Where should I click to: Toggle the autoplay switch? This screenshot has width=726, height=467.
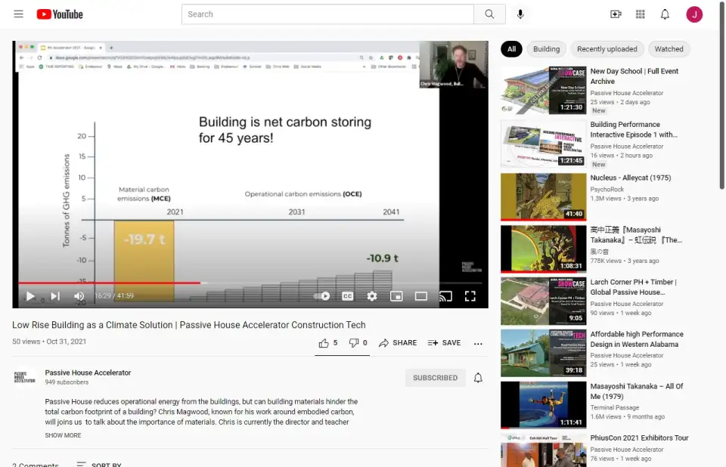pos(323,296)
